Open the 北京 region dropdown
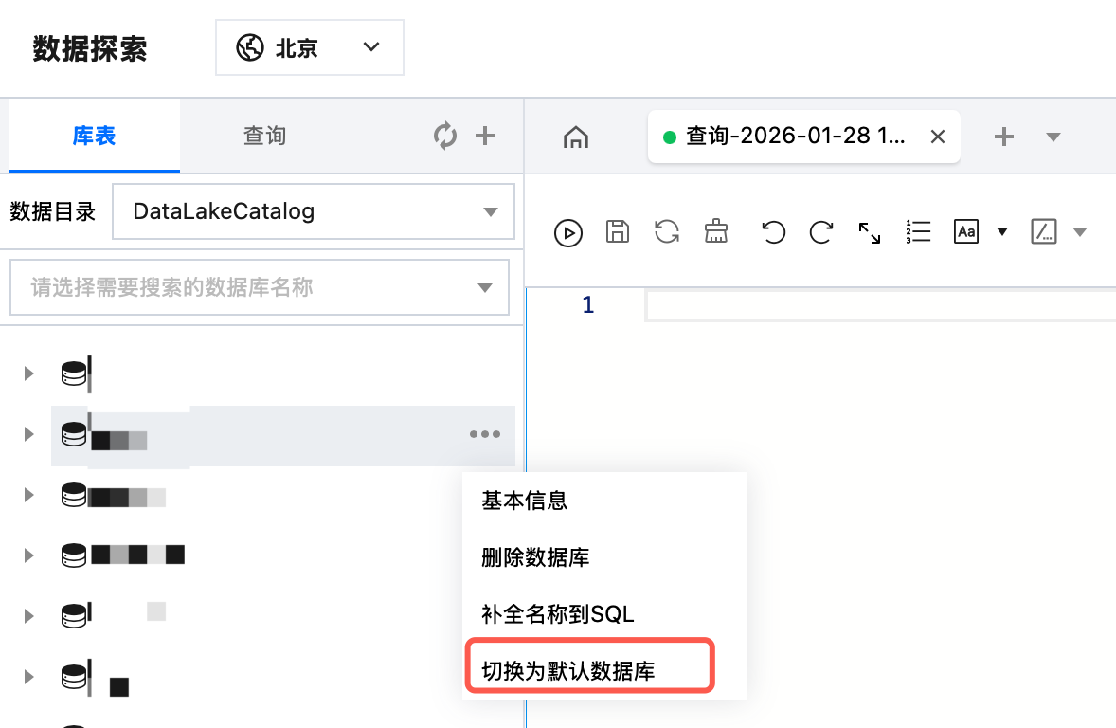This screenshot has height=728, width=1116. pos(310,47)
